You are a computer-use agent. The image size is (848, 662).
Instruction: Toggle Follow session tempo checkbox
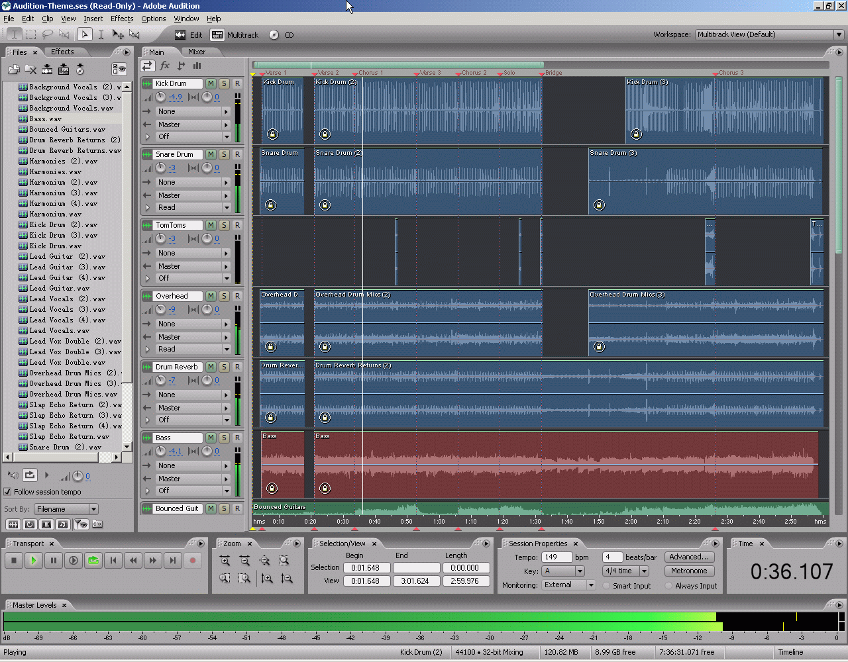point(8,492)
